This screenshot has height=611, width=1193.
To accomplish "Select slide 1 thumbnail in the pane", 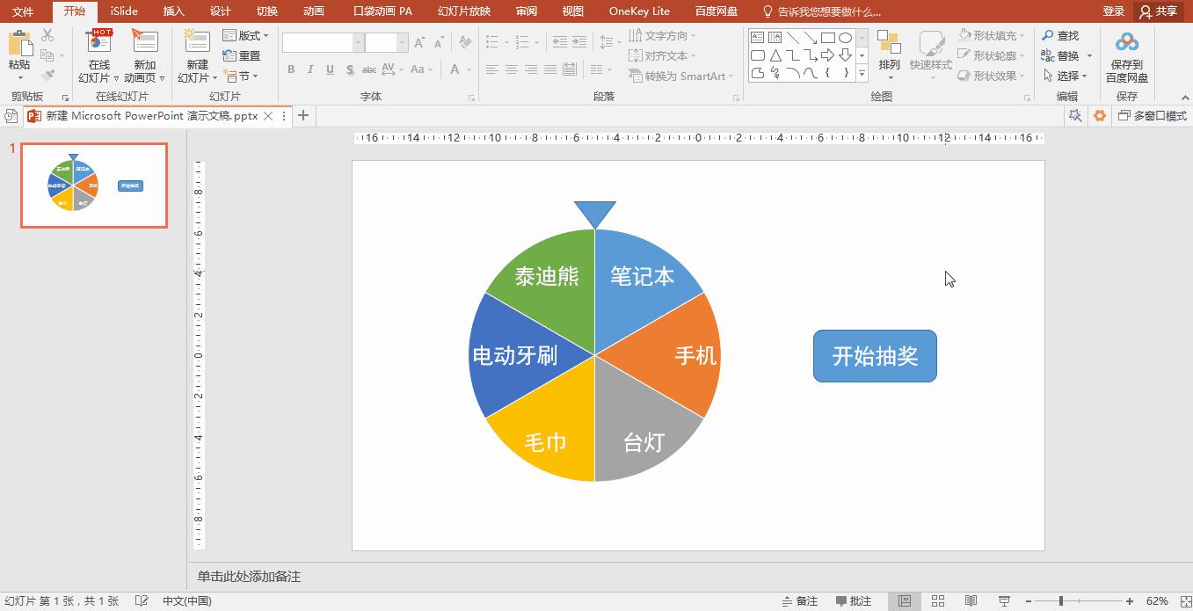I will tap(93, 185).
